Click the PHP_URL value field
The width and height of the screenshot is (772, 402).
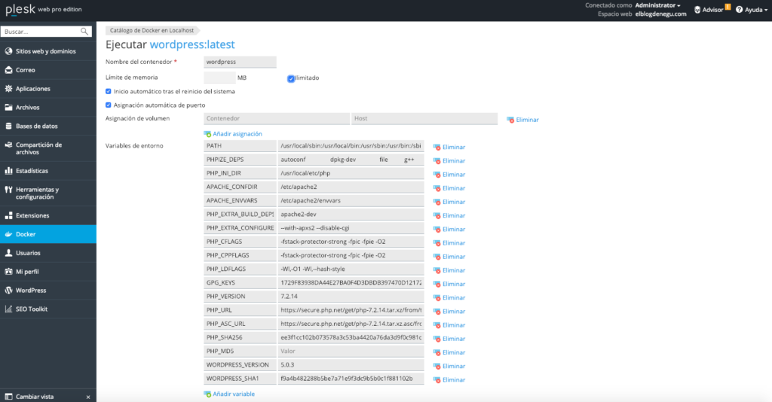point(351,310)
